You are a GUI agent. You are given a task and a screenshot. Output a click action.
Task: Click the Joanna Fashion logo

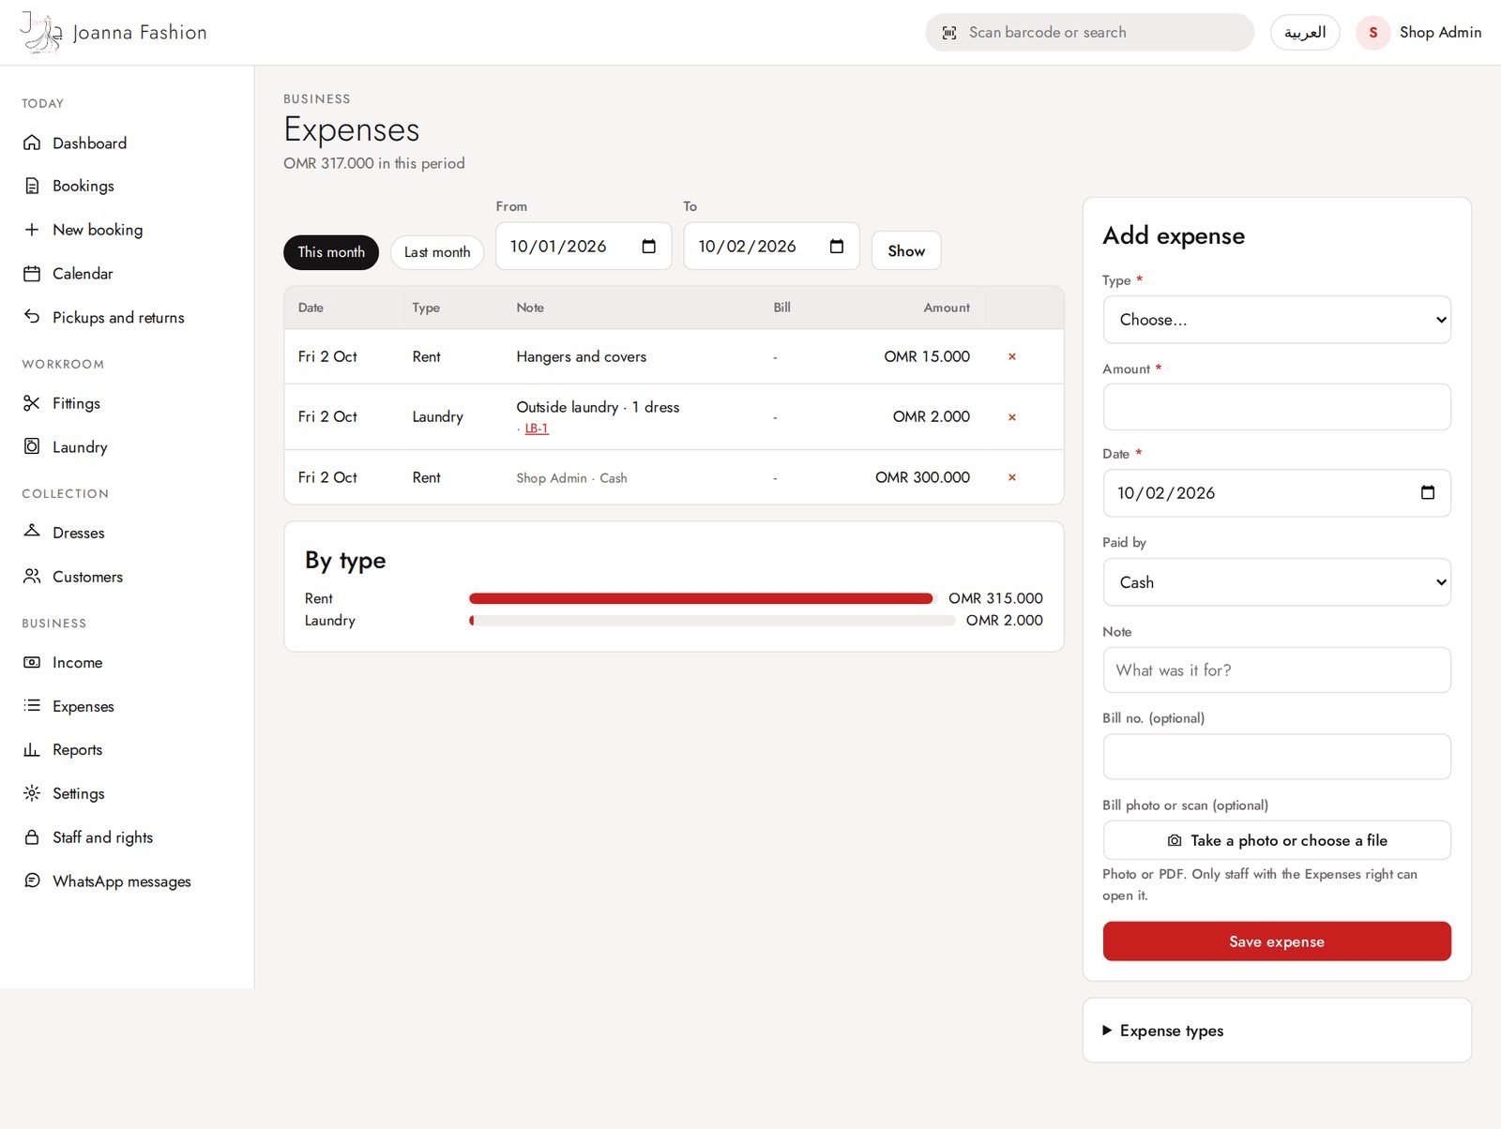click(x=114, y=33)
